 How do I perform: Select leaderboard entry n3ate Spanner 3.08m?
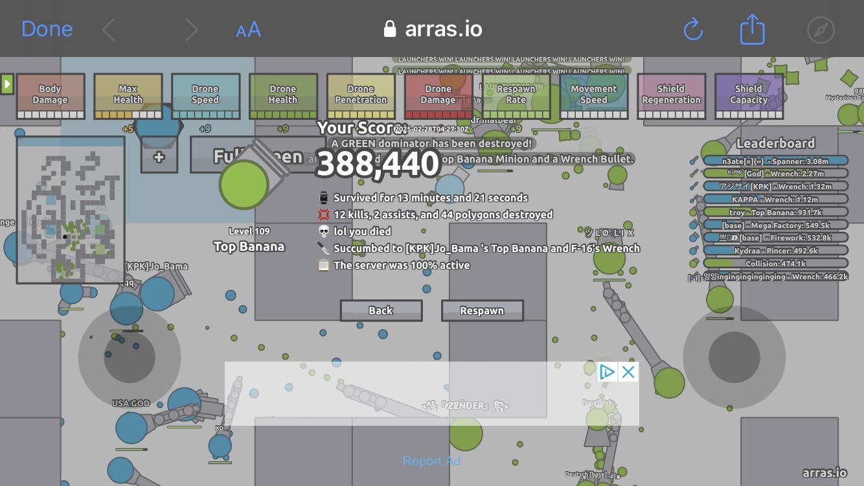click(775, 161)
